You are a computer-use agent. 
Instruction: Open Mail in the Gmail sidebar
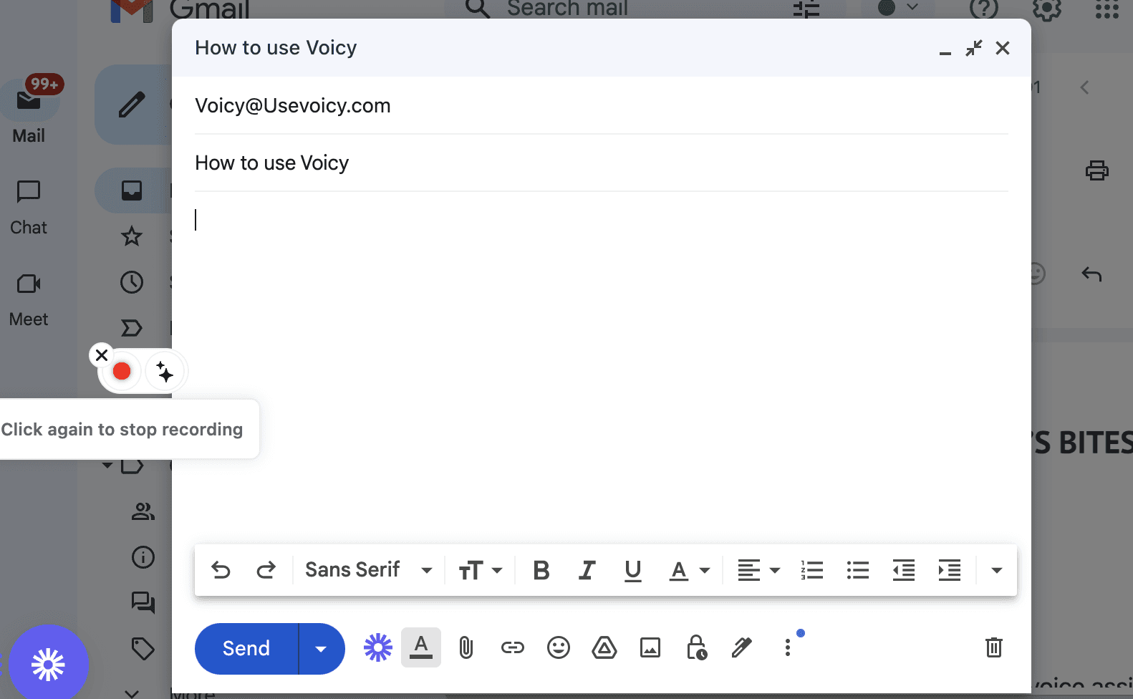click(29, 110)
